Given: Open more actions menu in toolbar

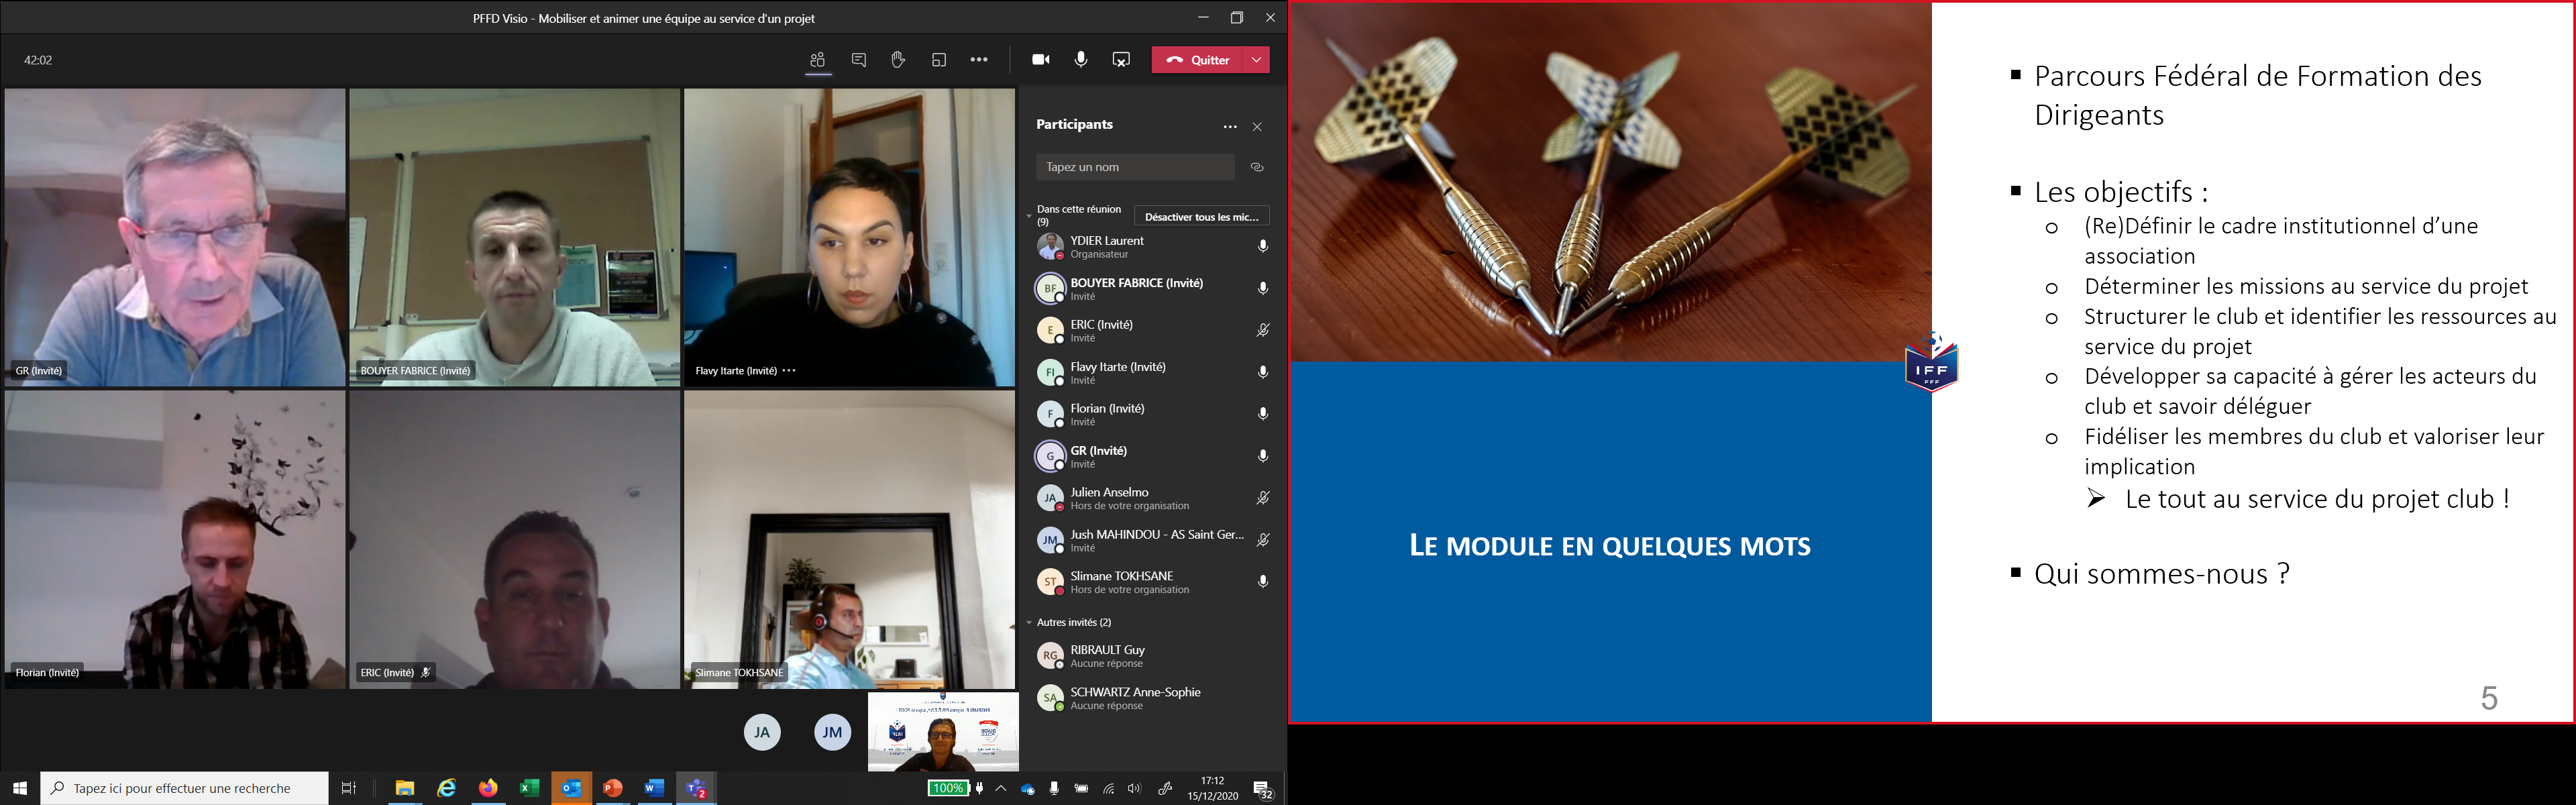Looking at the screenshot, I should pos(979,60).
